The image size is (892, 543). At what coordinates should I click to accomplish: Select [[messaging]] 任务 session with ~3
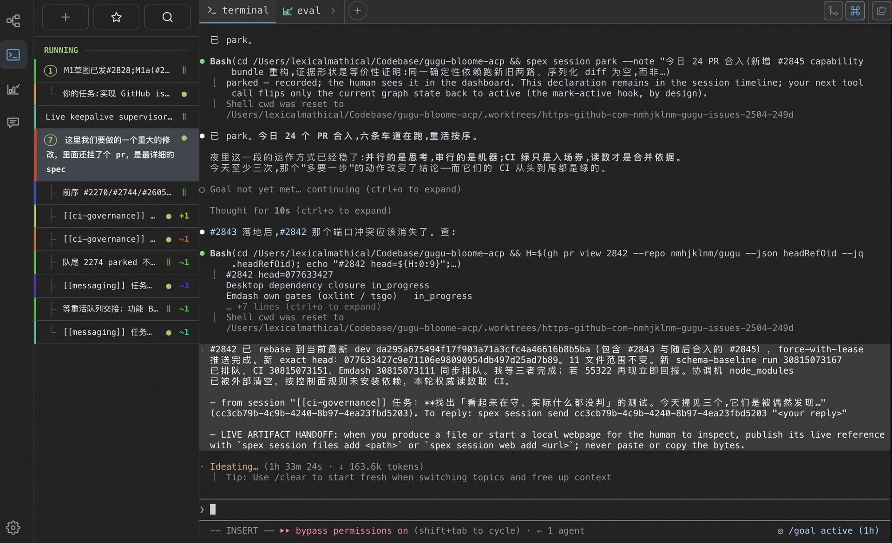pos(117,285)
